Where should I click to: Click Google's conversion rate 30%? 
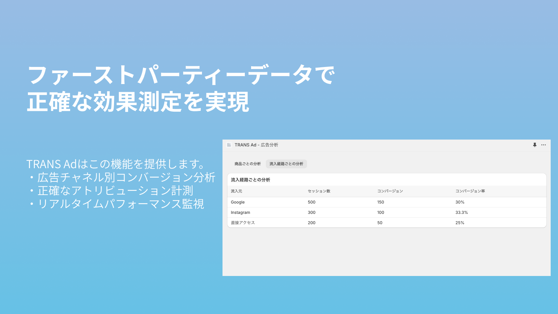[x=460, y=202]
